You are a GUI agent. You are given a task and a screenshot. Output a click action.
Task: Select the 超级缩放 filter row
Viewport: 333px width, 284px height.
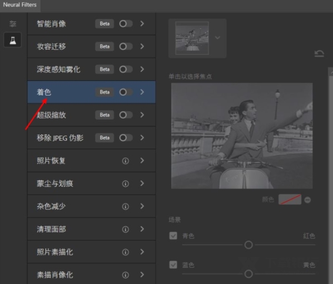pos(92,115)
